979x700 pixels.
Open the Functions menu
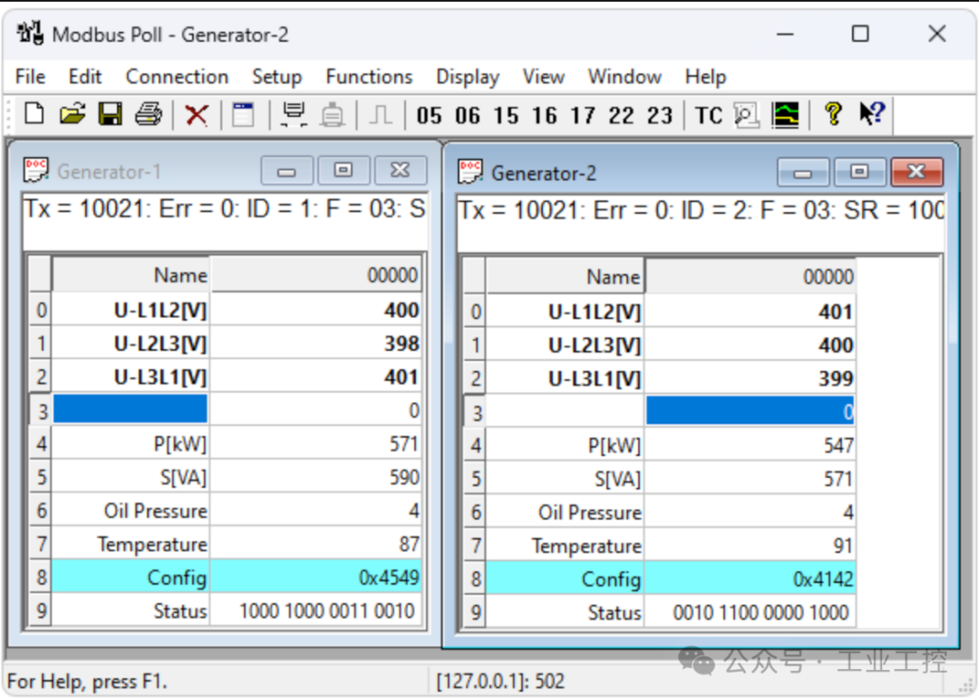pos(369,76)
